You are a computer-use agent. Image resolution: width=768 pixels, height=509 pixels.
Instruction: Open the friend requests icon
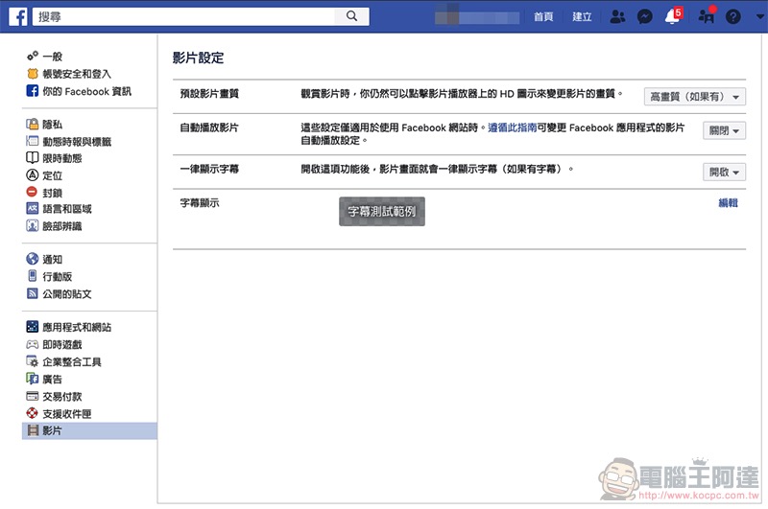[x=617, y=16]
